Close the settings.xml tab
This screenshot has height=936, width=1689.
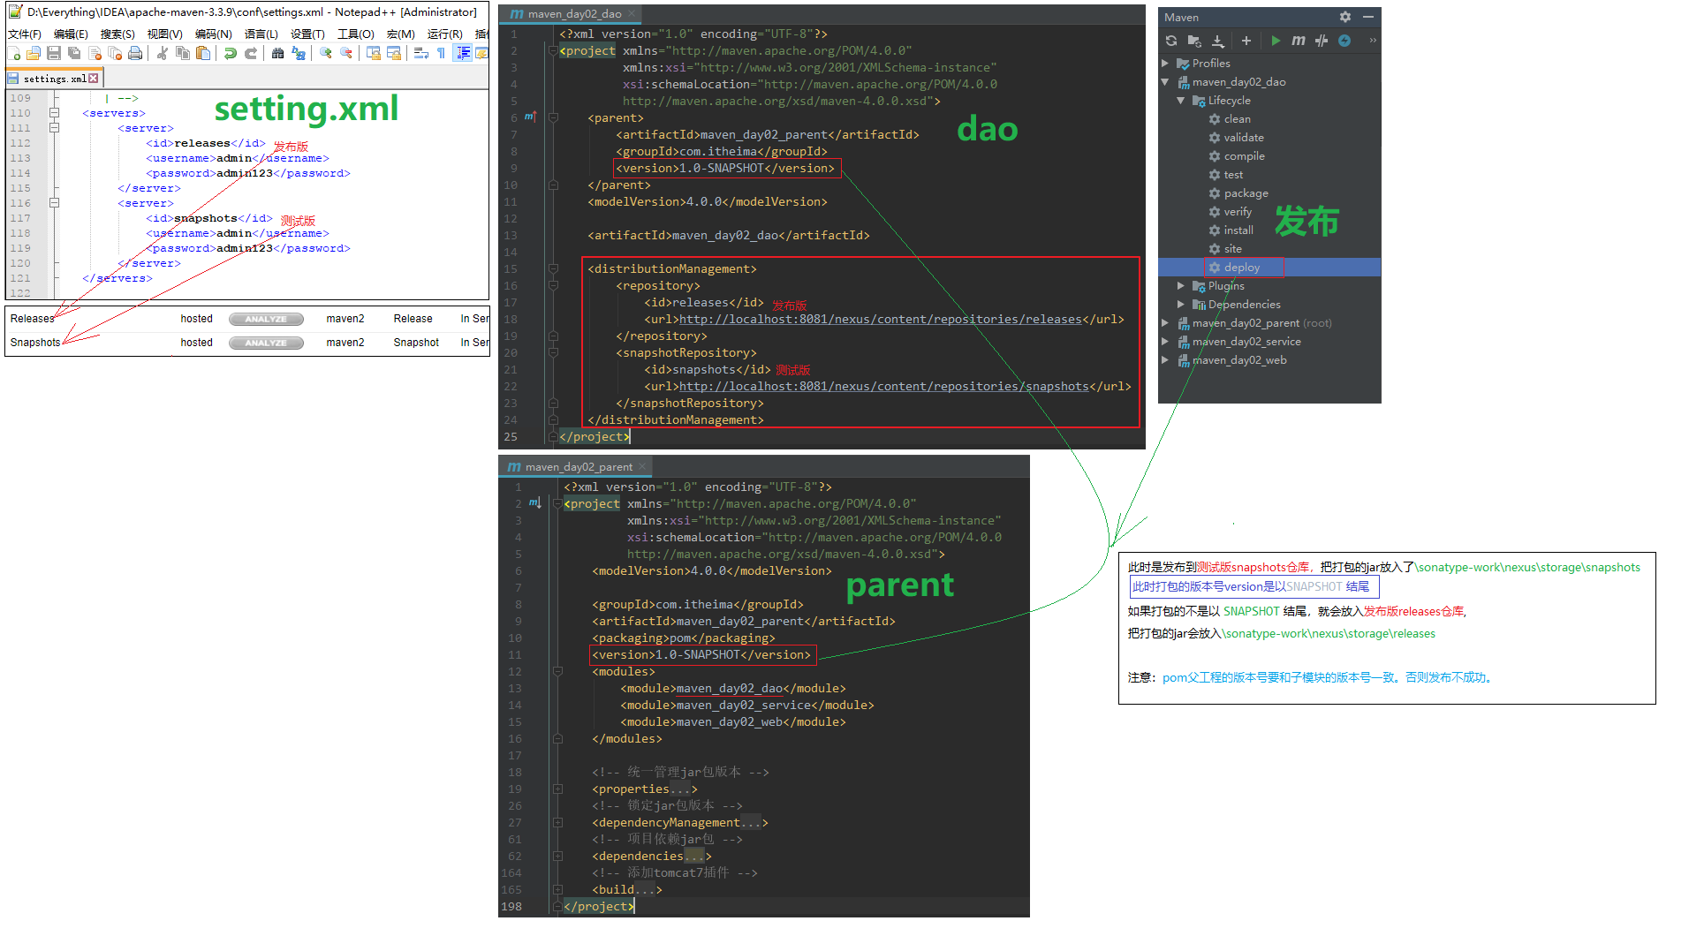pos(94,79)
